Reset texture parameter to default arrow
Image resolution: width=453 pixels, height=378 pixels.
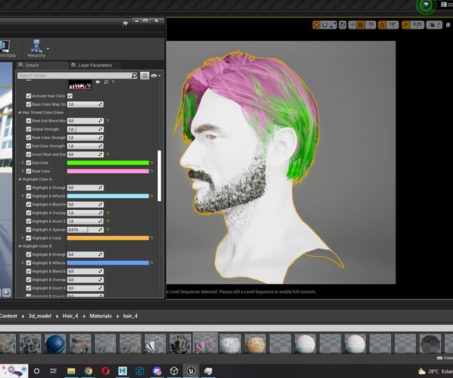pos(113,82)
